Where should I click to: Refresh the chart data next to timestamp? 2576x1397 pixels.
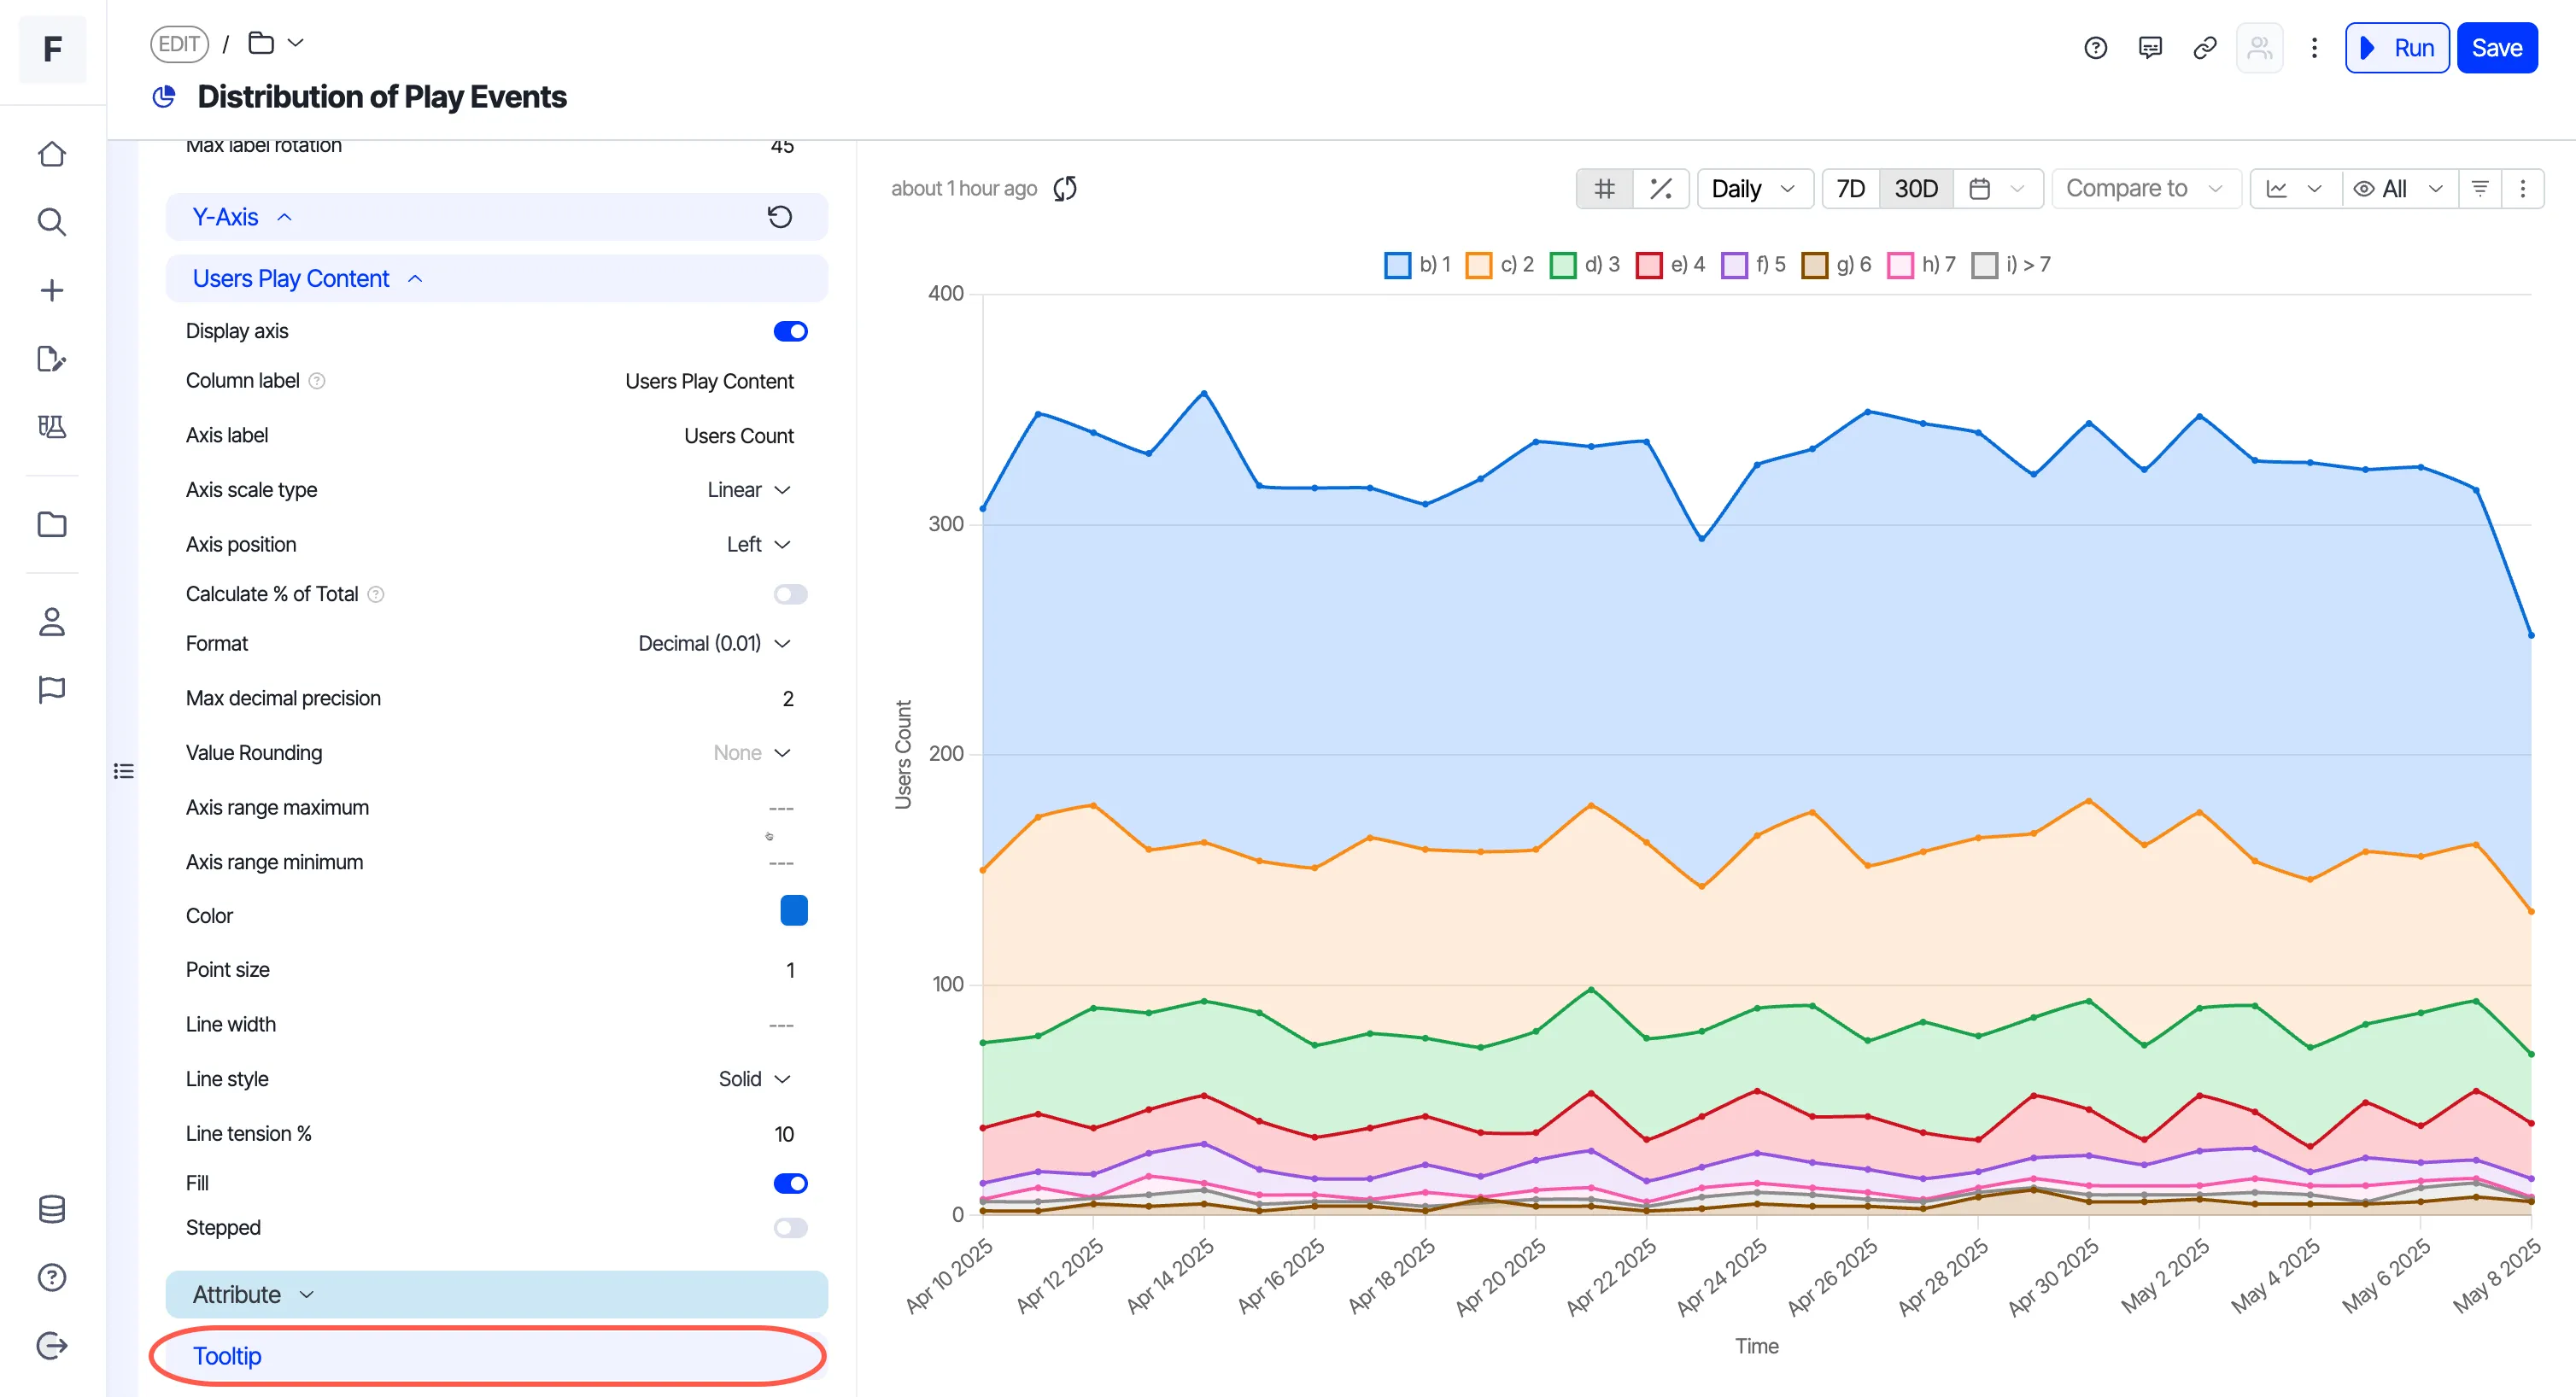tap(1065, 188)
